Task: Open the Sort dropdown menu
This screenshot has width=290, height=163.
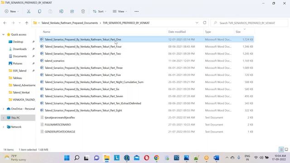Action: click(x=100, y=11)
